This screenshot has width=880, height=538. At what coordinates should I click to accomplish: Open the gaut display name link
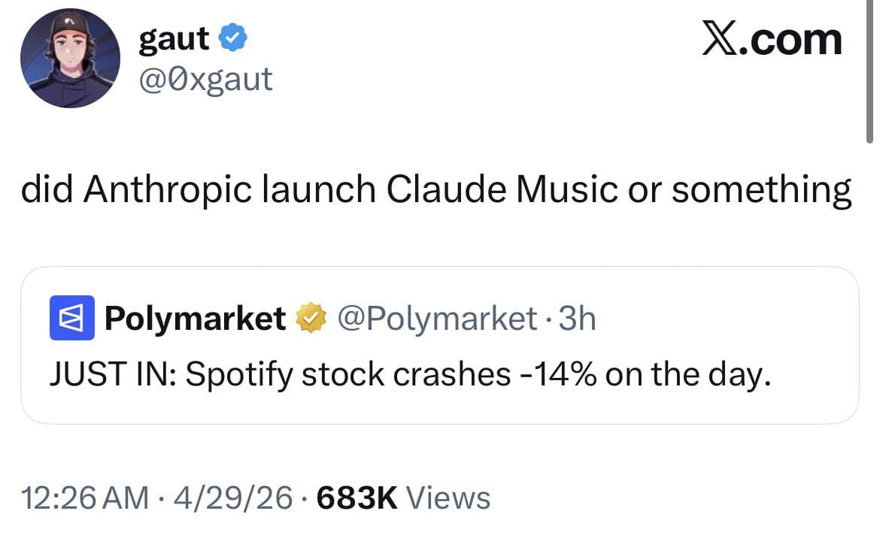(x=174, y=38)
